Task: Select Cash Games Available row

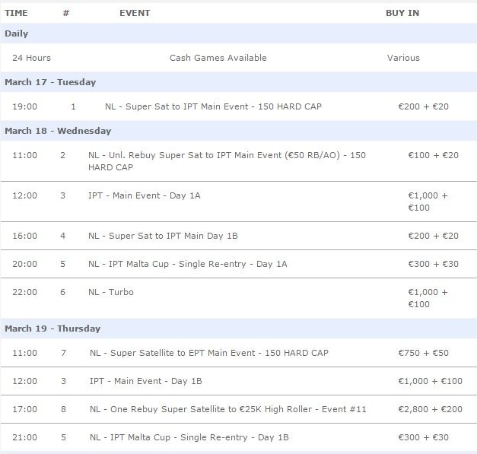Action: (x=239, y=58)
